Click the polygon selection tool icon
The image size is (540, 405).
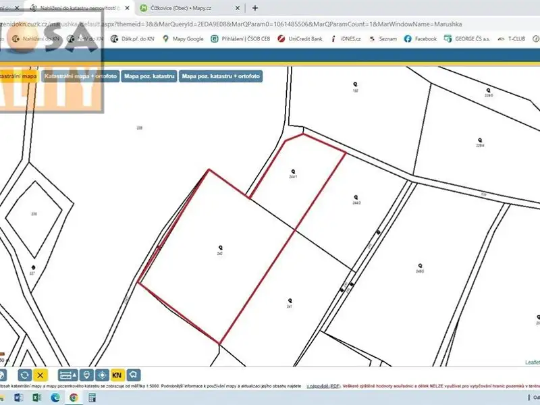133,375
